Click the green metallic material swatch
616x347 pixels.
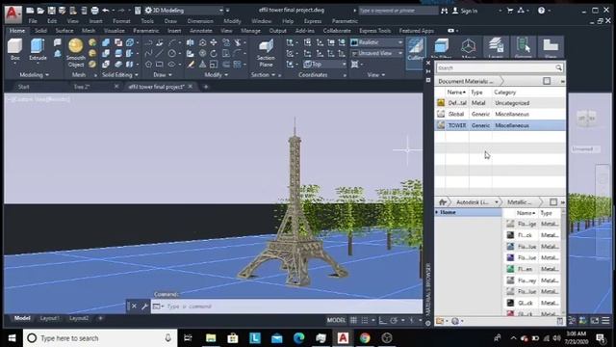click(x=510, y=269)
